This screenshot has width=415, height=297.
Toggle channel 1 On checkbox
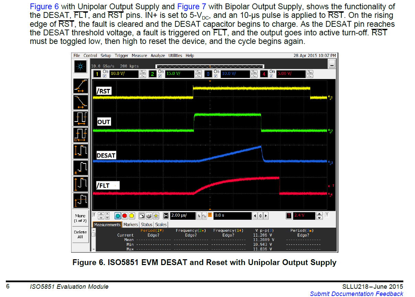[105, 76]
